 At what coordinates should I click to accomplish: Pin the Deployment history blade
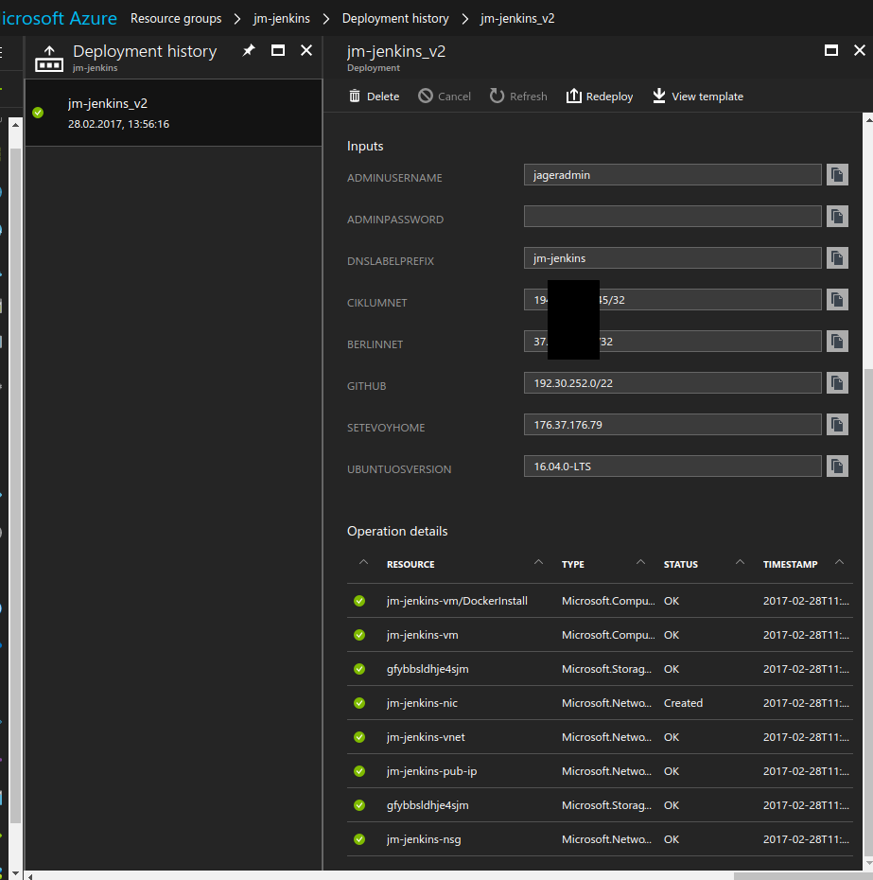click(x=249, y=50)
